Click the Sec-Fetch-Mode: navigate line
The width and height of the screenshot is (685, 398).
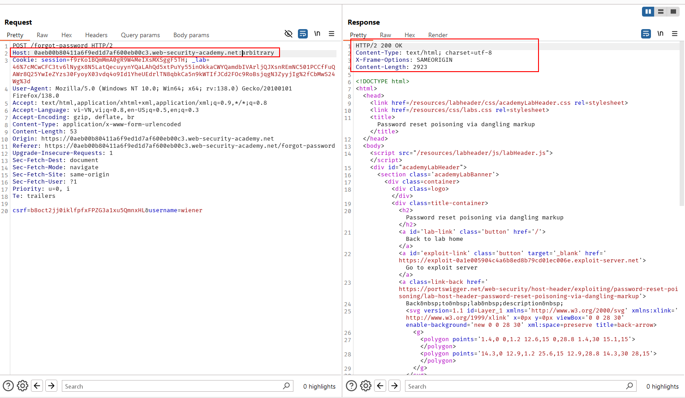click(56, 167)
